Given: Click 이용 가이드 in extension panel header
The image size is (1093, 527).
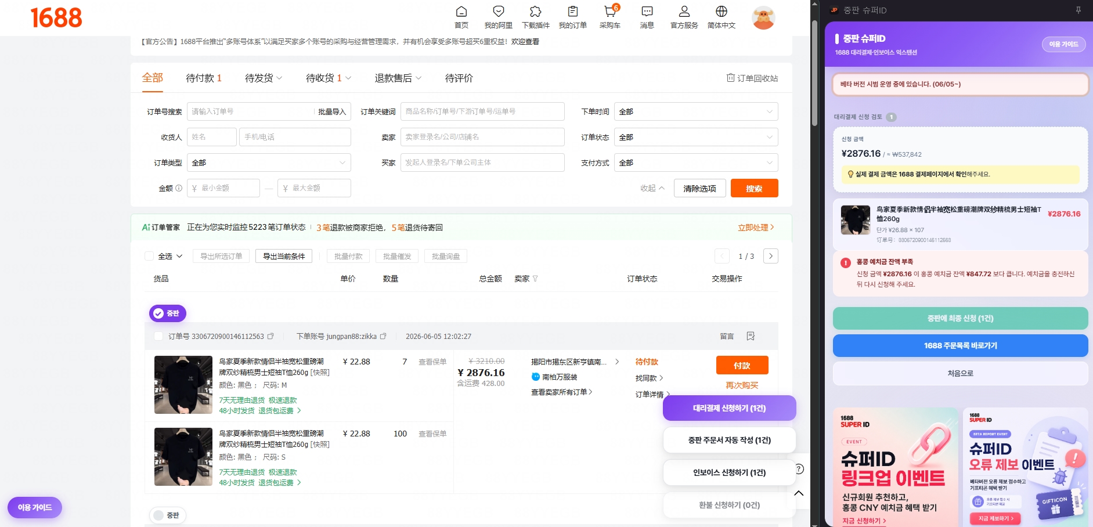Looking at the screenshot, I should [x=1063, y=44].
